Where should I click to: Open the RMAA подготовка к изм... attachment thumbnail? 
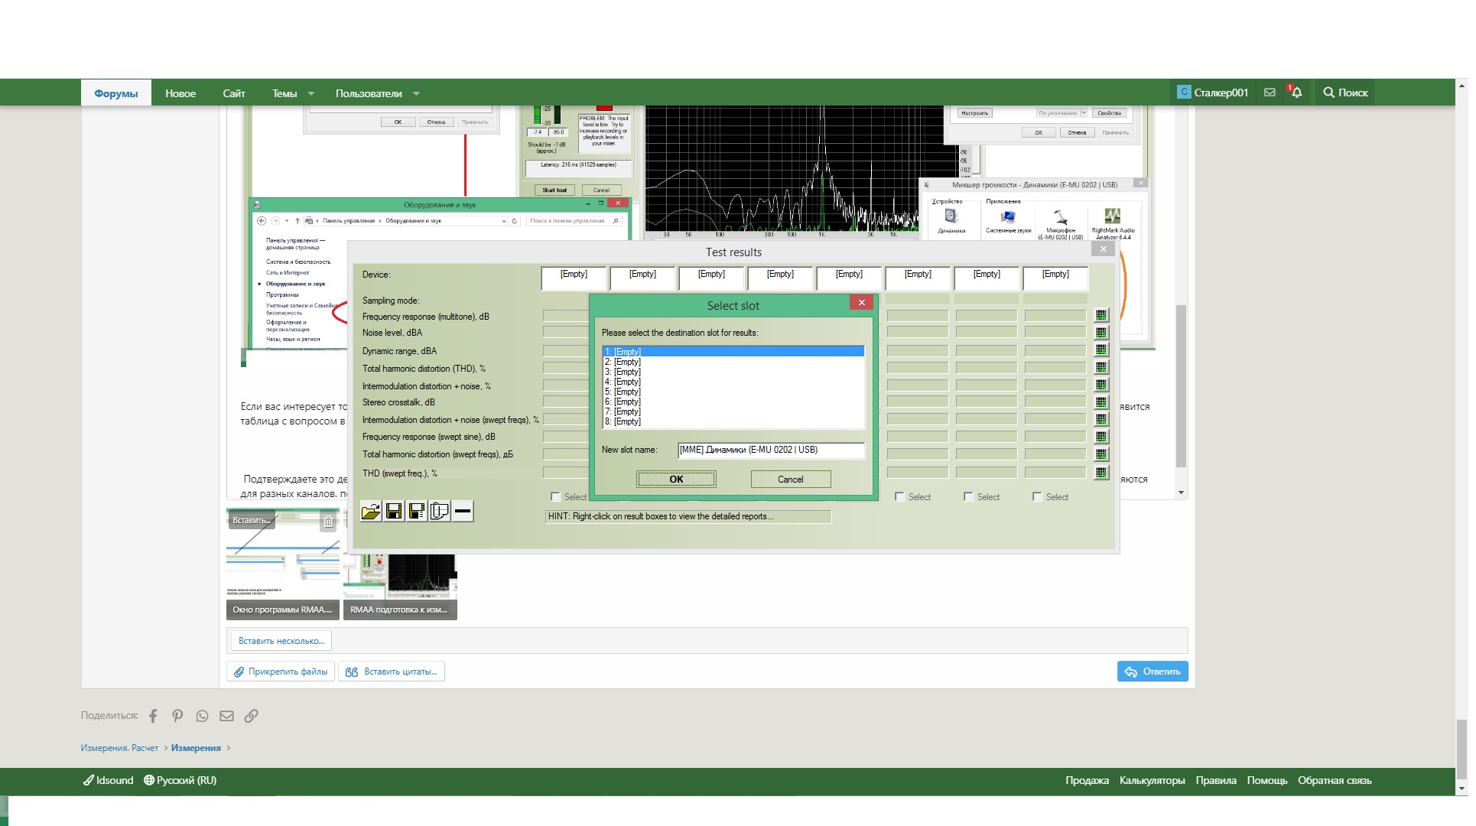tap(400, 585)
